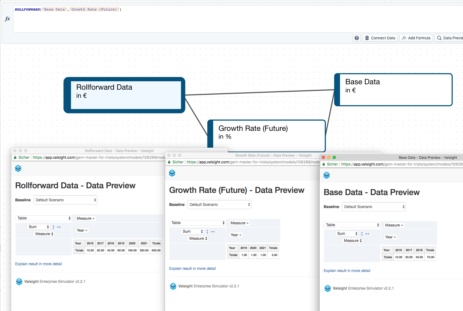Click horizontal sort arrow in Growth Rate preview
Viewport: 463px width, 311px height.
tap(213, 232)
